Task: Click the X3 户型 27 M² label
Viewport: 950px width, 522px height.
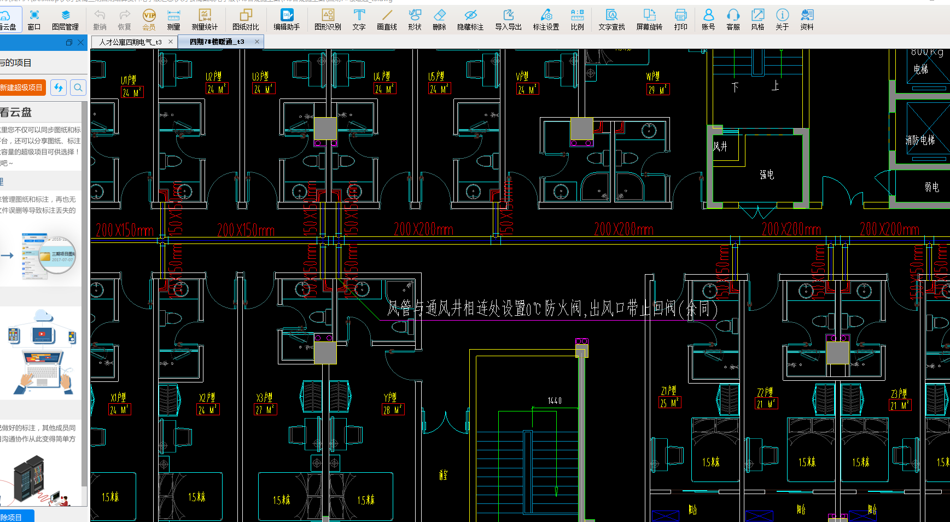Action: tap(266, 409)
